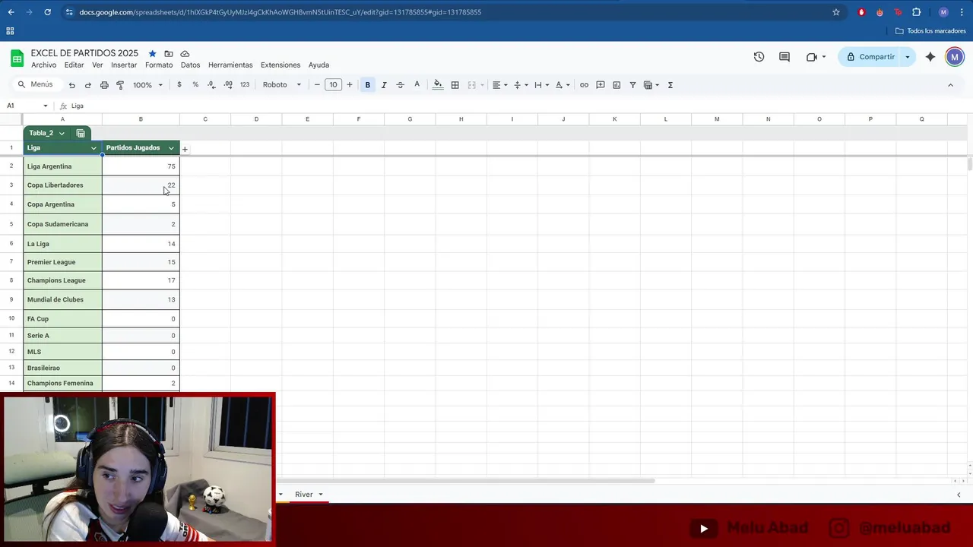
Task: Open the Name Box dropdown arrow
Action: [x=46, y=106]
